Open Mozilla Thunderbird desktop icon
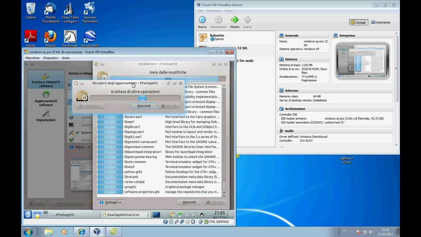Screen dimensions: 421x237 point(50,13)
